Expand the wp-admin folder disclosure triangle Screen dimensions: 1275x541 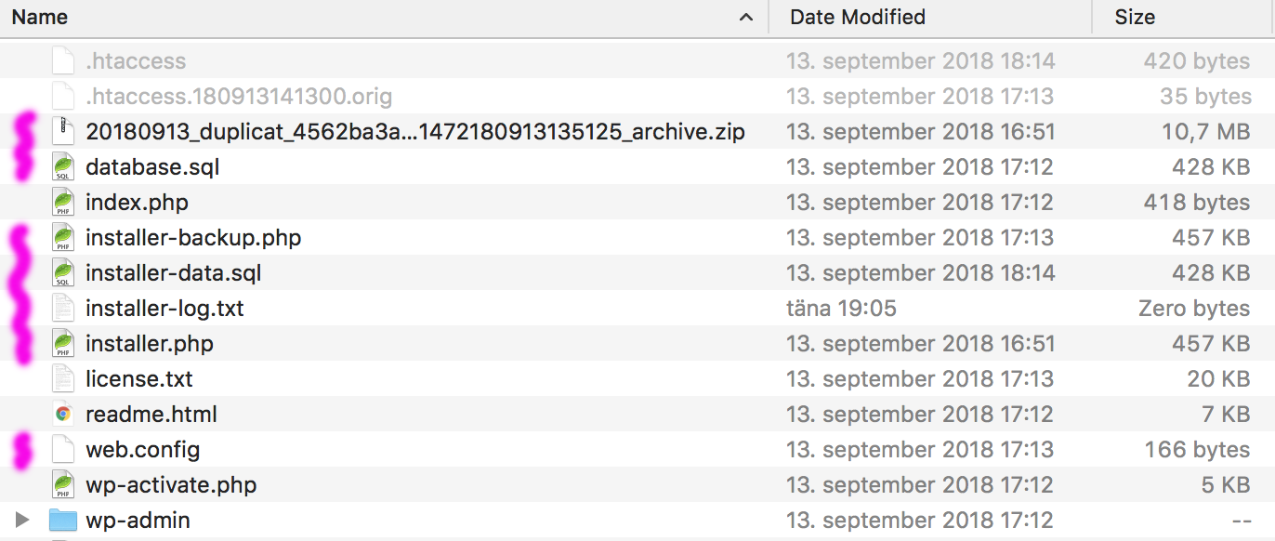click(23, 521)
